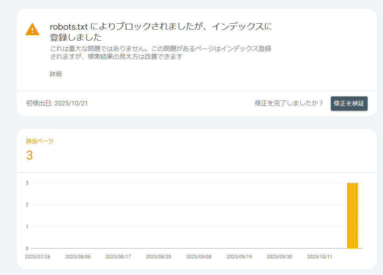The height and width of the screenshot is (275, 383).
Task: Click the 初検出日 2025/10/21 date text
Action: pyautogui.click(x=57, y=104)
